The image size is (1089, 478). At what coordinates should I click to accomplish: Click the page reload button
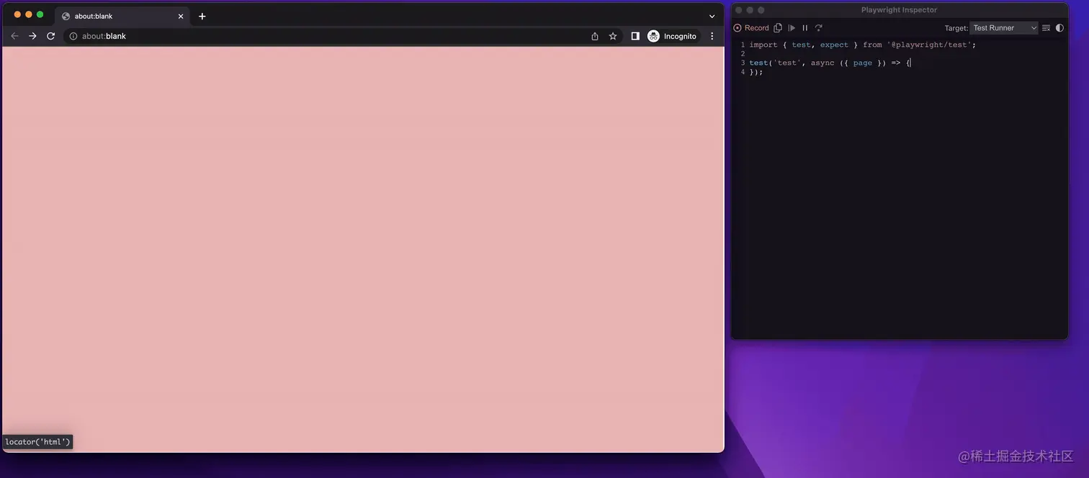pos(50,35)
